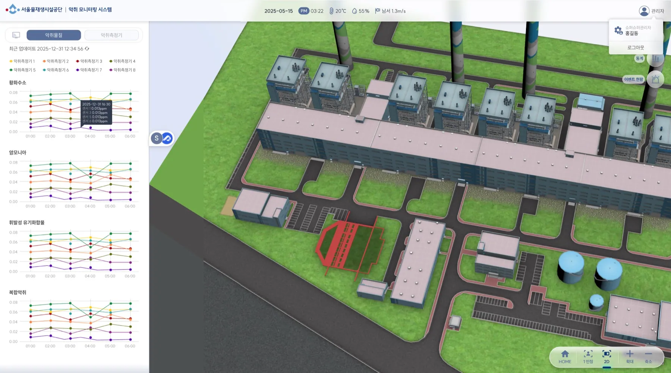Image resolution: width=671 pixels, height=373 pixels.
Task: Click the gear settings icon beside 홍길동
Action: pos(618,31)
